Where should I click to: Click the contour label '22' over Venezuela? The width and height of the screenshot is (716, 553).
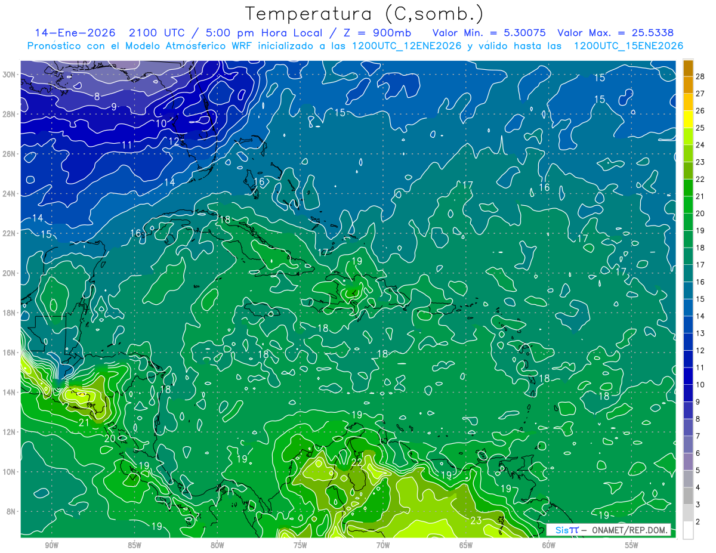[x=357, y=462]
